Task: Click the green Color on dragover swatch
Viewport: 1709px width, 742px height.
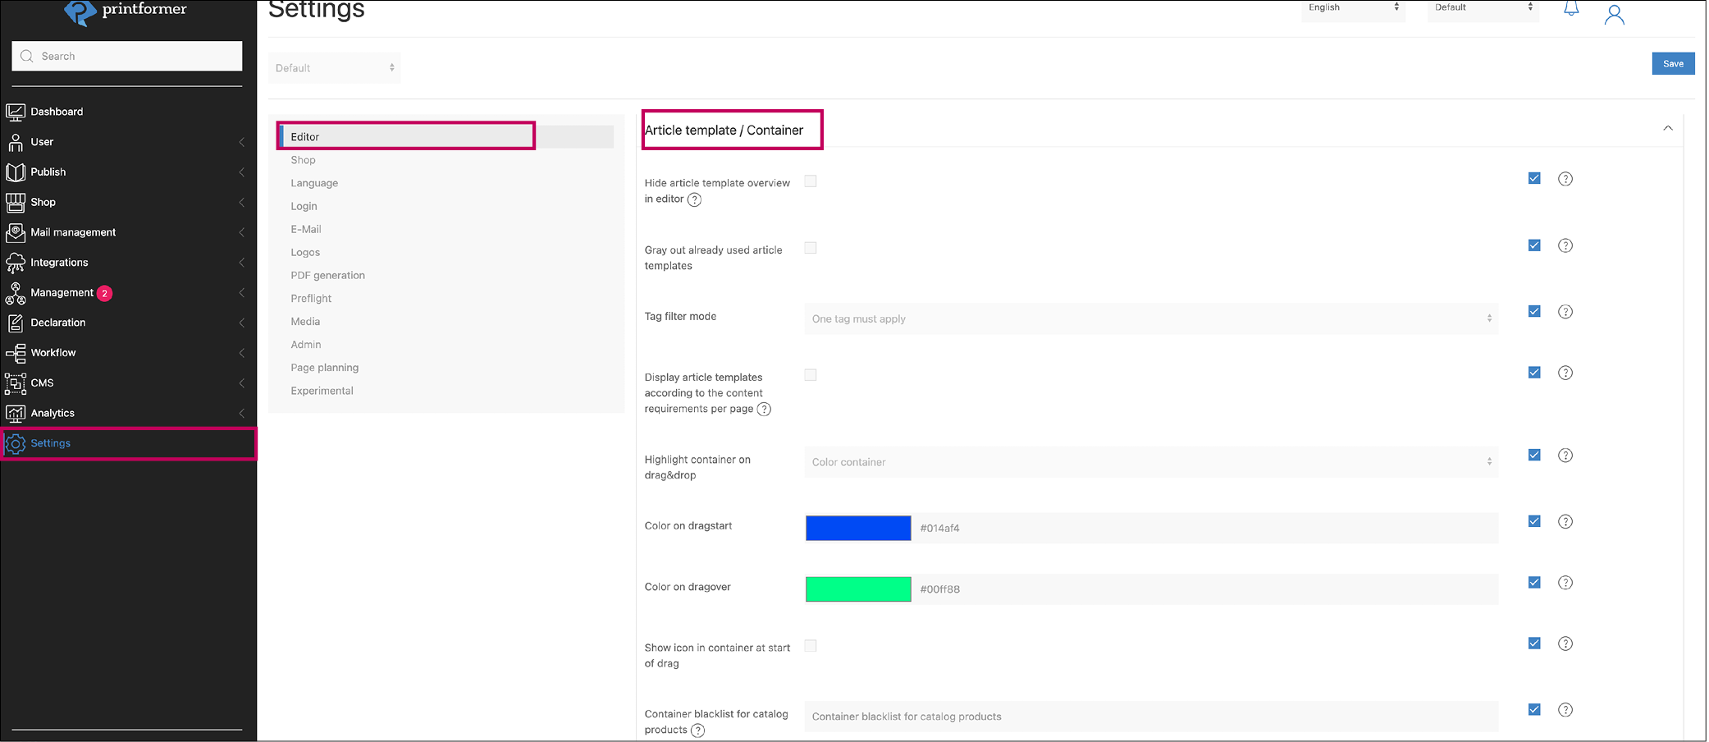Action: (x=857, y=589)
